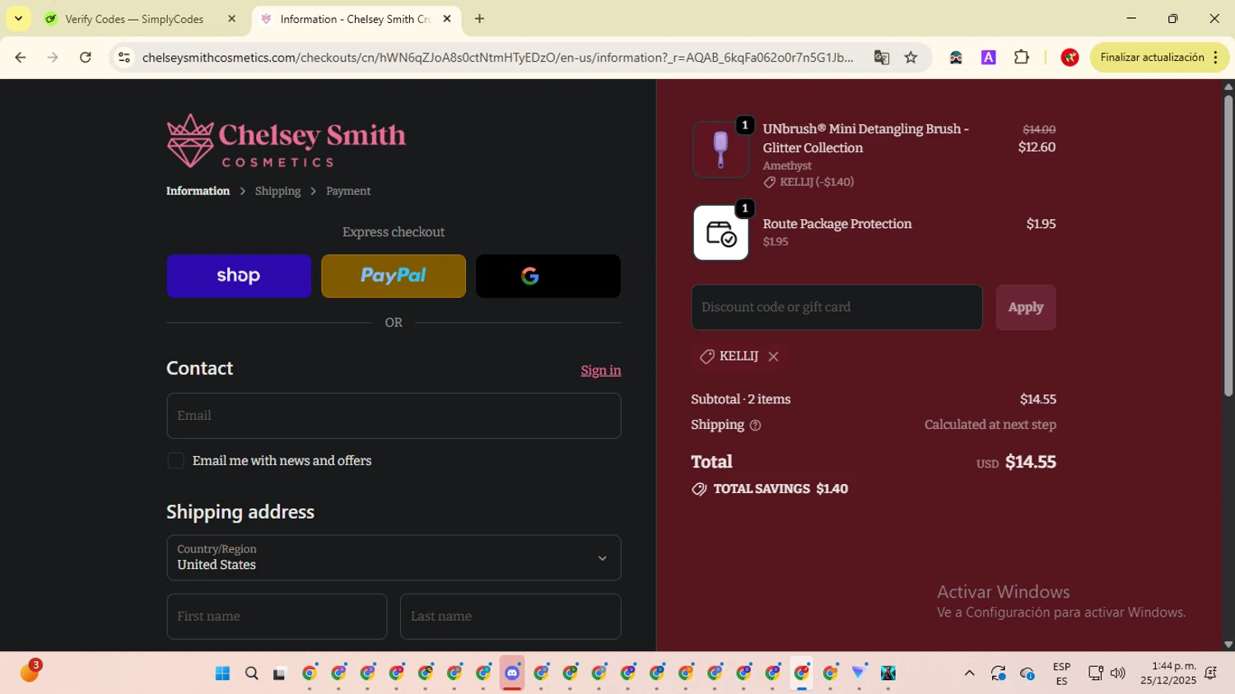Bookmark this page with the star
This screenshot has width=1235, height=694.
tap(911, 58)
